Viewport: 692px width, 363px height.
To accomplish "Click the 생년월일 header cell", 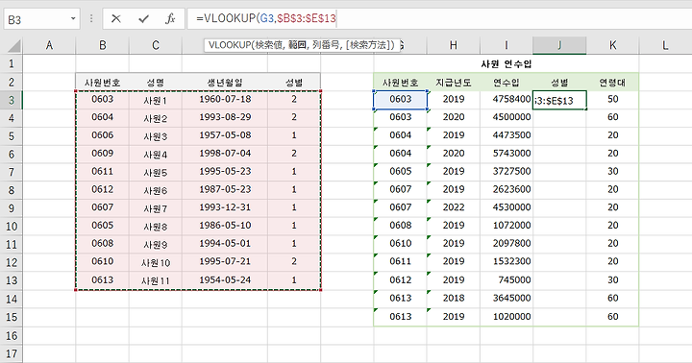I will pyautogui.click(x=225, y=82).
